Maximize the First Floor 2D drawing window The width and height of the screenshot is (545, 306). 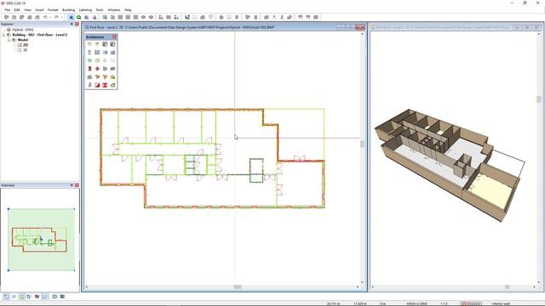[x=350, y=27]
